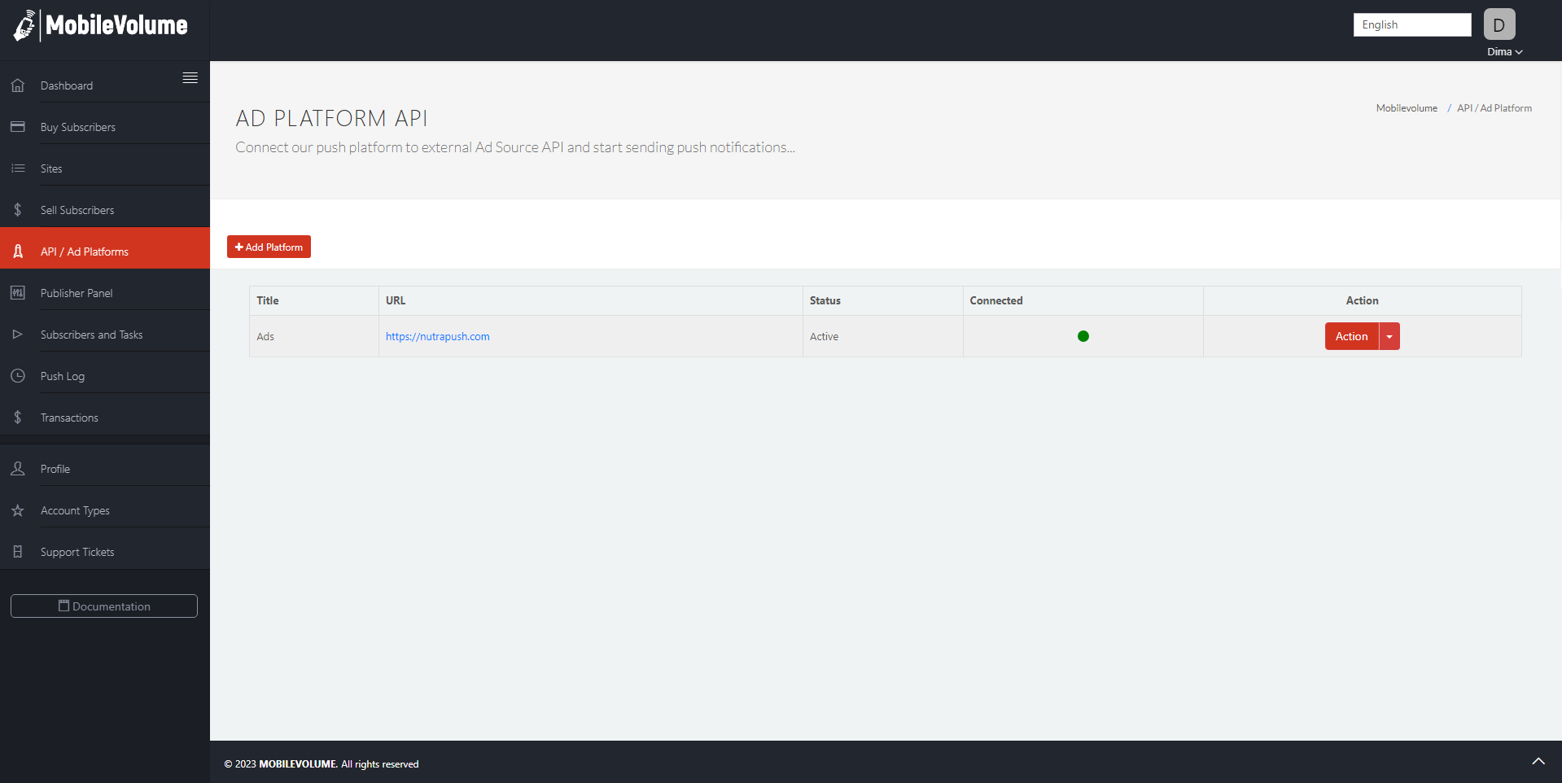The width and height of the screenshot is (1562, 783).
Task: Select the Publisher Panel chart icon
Action: [x=17, y=292]
